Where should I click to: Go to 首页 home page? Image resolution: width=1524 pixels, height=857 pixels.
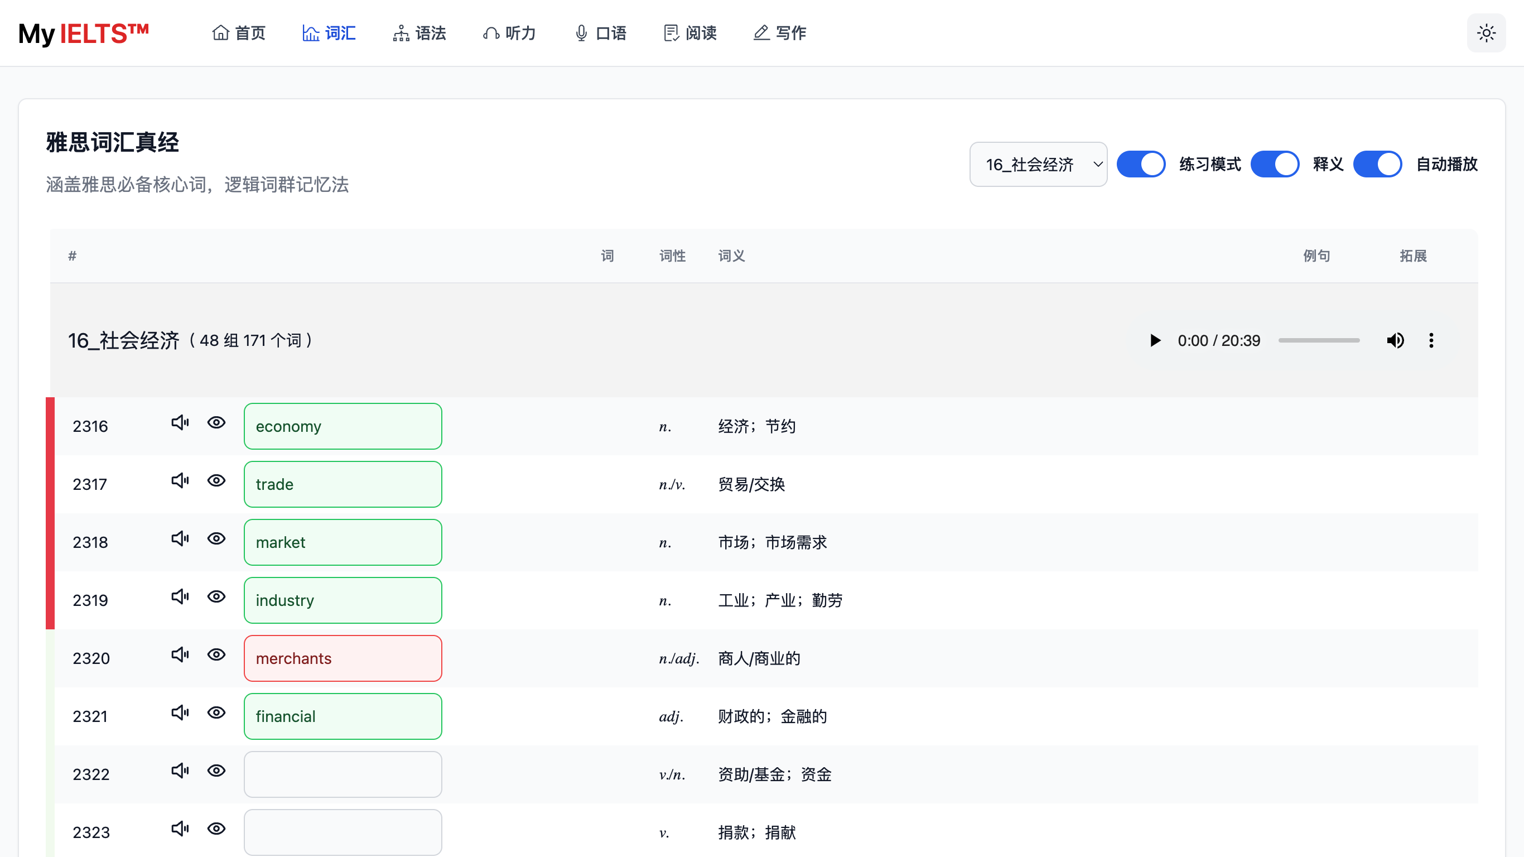click(239, 33)
